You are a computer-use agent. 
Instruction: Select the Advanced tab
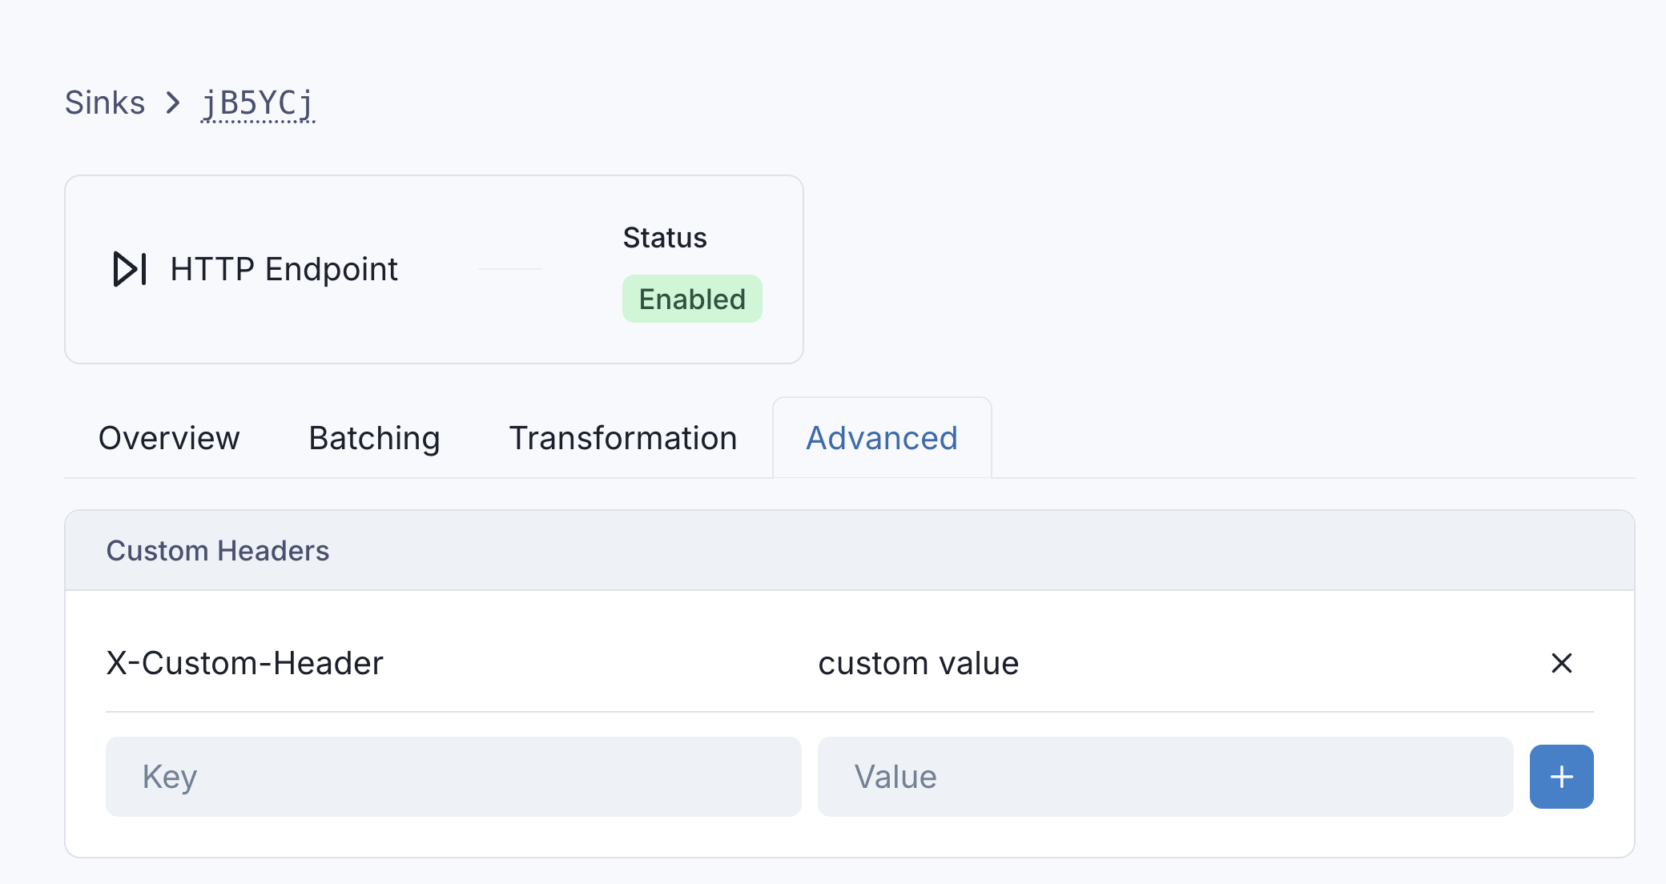pyautogui.click(x=881, y=438)
